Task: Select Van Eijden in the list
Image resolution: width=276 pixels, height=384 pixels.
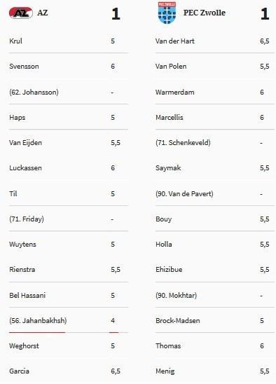Action: pos(25,143)
